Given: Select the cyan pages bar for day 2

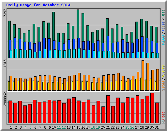Looking at the screenshot, I should tap(16, 53).
